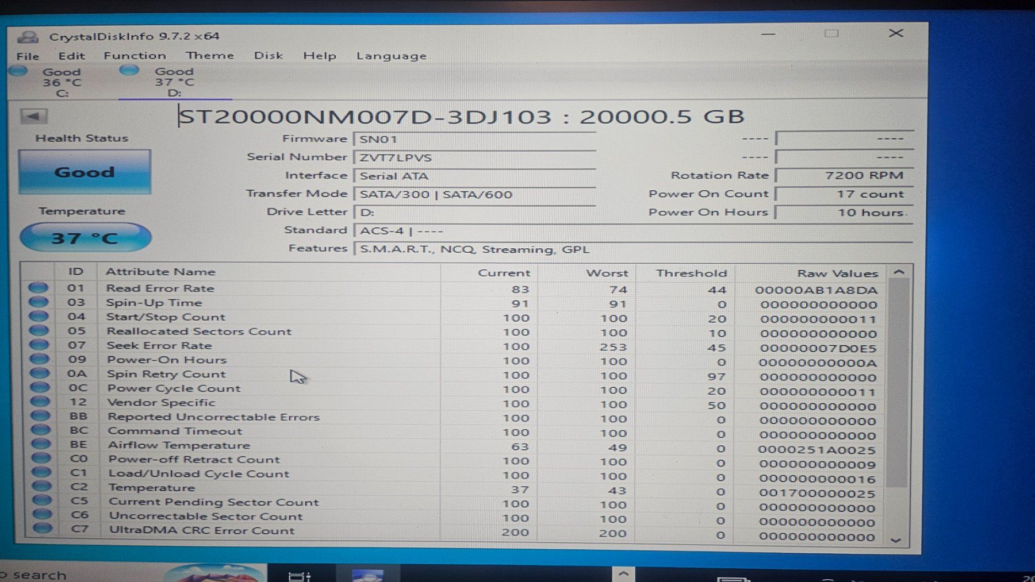Click the attribute list scroll up arrow
This screenshot has width=1035, height=582.
(899, 272)
